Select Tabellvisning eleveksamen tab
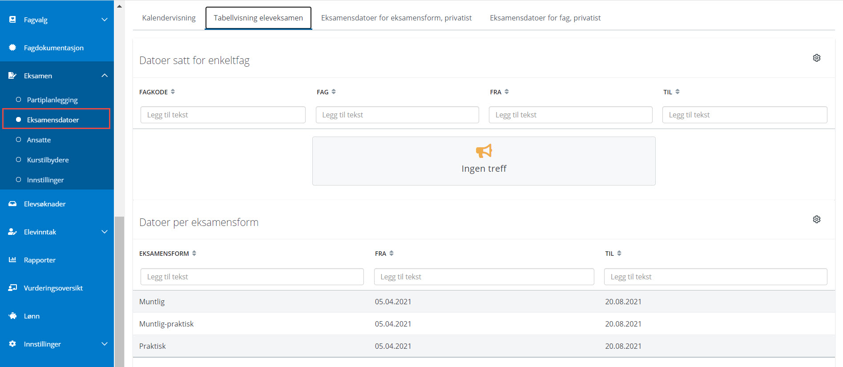 tap(258, 18)
